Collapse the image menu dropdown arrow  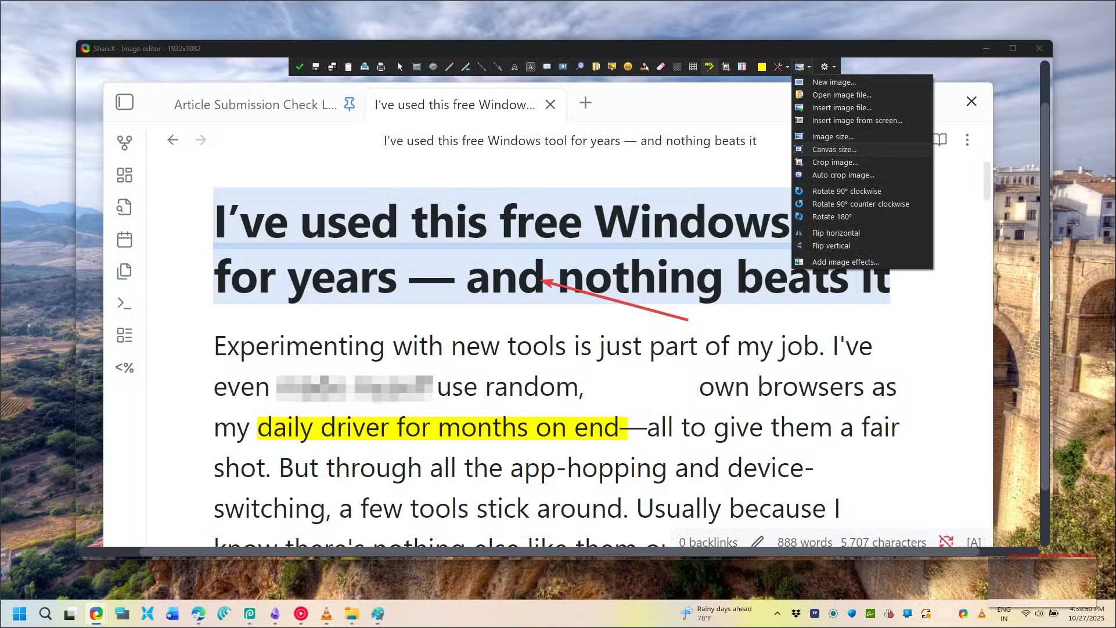click(x=809, y=67)
